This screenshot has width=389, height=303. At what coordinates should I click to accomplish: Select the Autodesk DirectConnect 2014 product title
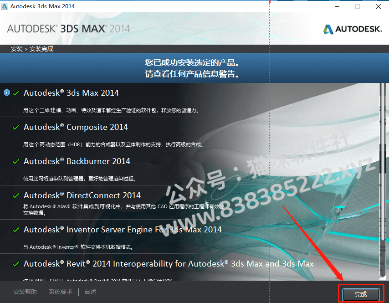click(82, 195)
